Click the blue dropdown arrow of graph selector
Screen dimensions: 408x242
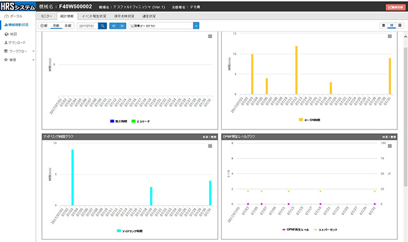coord(196,26)
